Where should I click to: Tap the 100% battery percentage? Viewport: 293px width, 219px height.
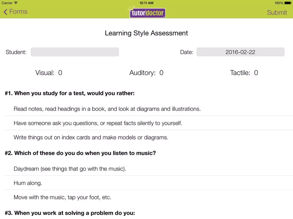(279, 3)
